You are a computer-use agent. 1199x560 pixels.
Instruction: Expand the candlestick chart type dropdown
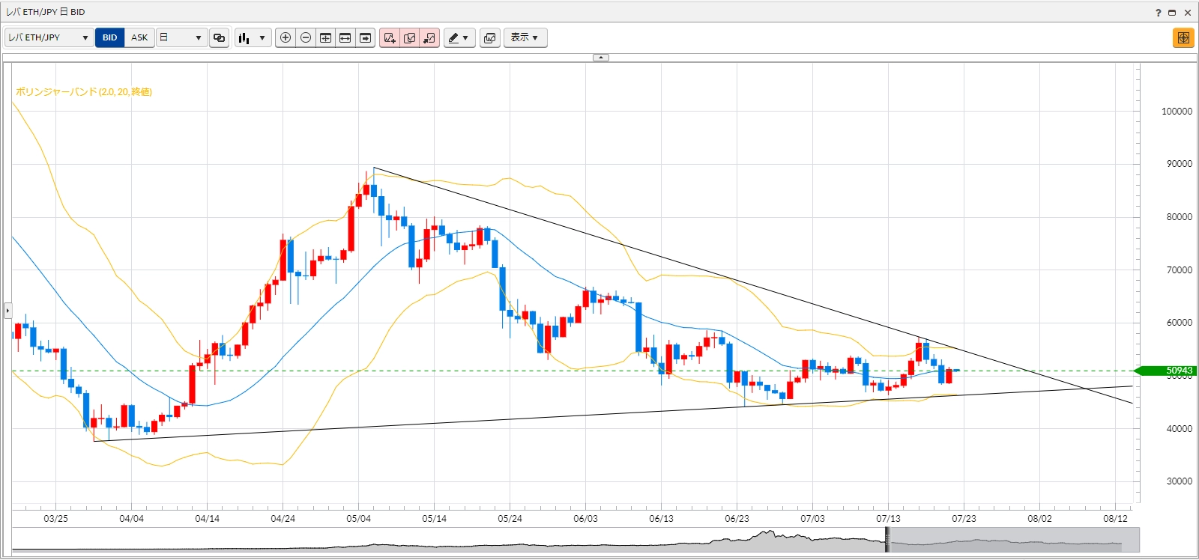pyautogui.click(x=253, y=37)
